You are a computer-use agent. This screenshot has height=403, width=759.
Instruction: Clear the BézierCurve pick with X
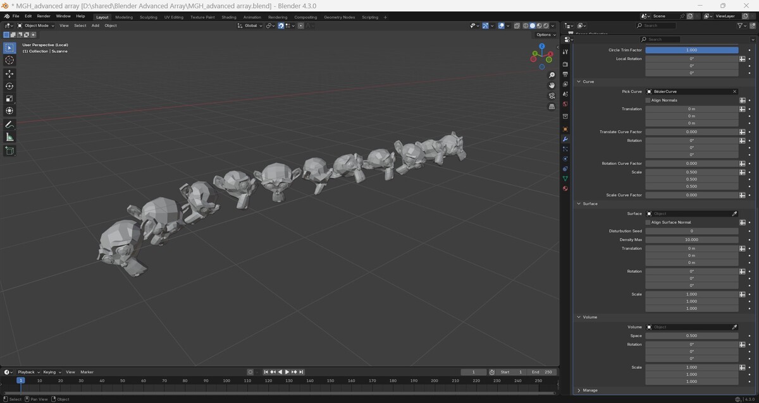coord(734,92)
